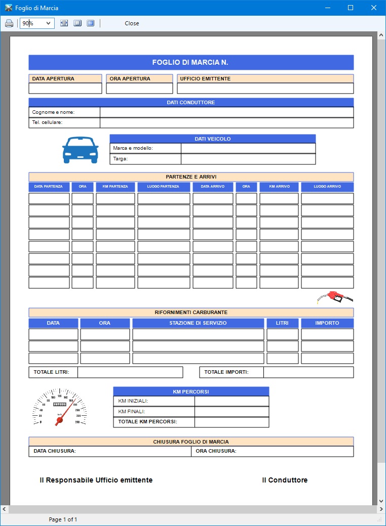Screen dimensions: 386x526
Task: Click the Cognome e nome label
Action: [53, 112]
